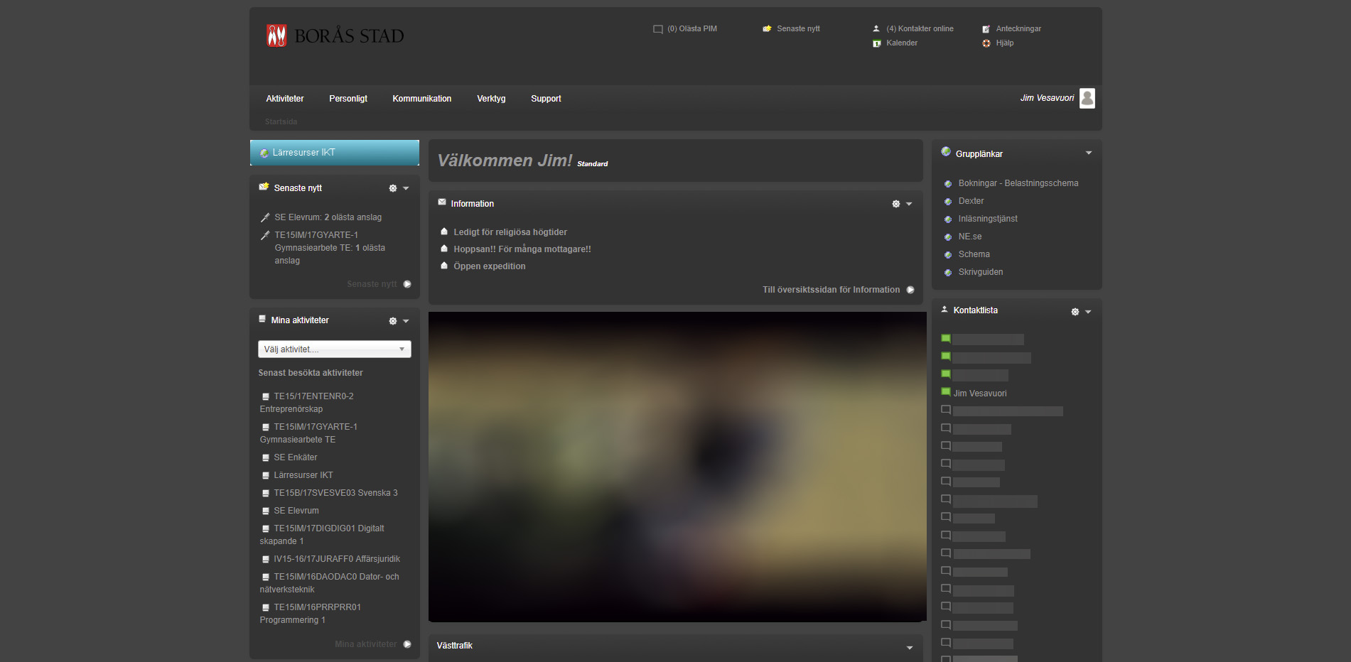The width and height of the screenshot is (1351, 662).
Task: Open the Aktiviteter menu
Action: click(285, 99)
